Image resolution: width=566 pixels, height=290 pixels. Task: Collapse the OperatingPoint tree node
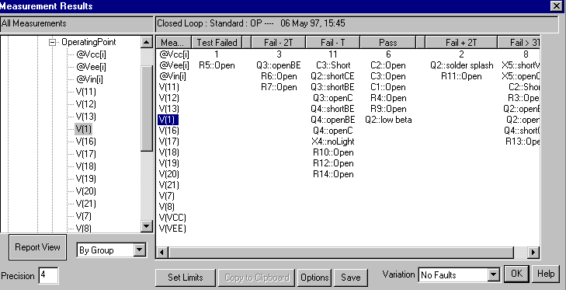click(52, 43)
